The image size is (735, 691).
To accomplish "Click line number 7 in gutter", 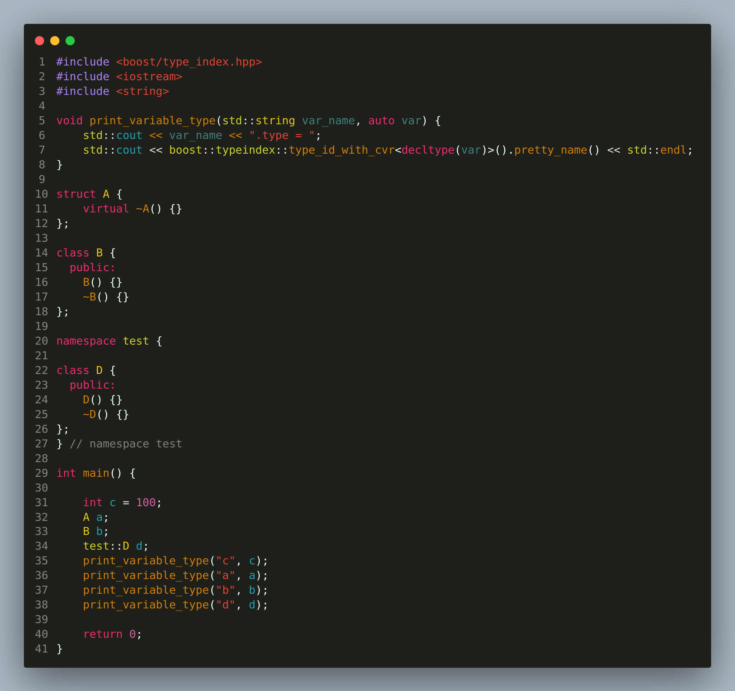I will pos(42,150).
